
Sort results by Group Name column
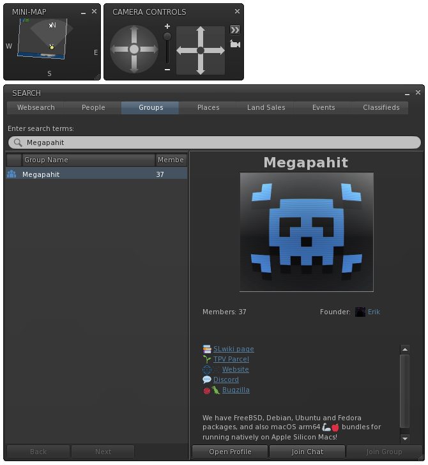click(88, 160)
